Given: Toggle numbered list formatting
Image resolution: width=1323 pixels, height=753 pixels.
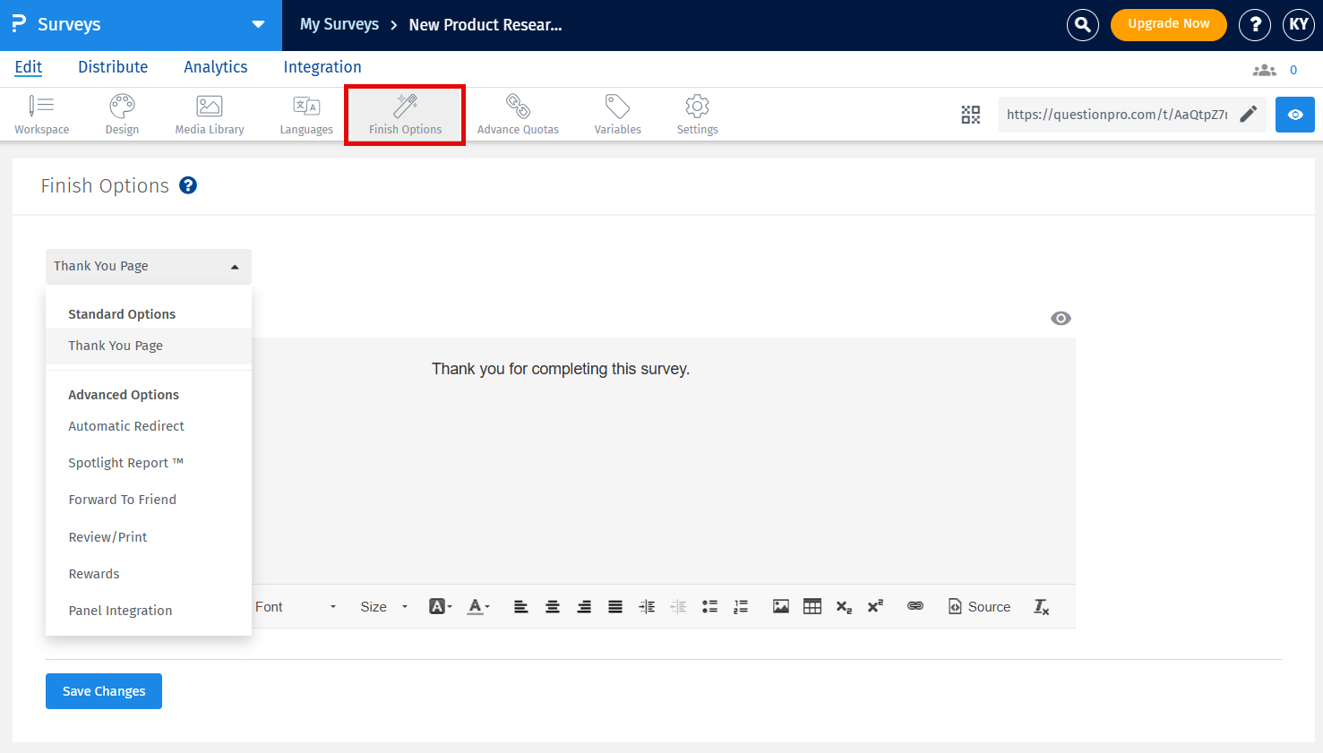Looking at the screenshot, I should coord(741,606).
